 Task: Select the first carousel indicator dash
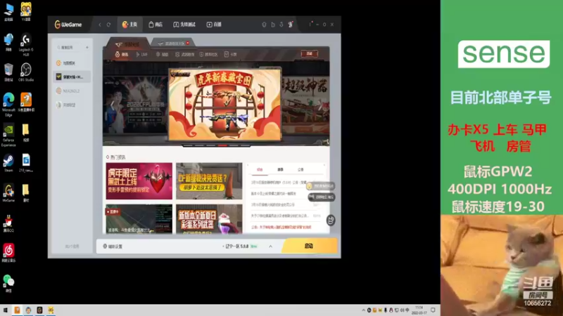pos(188,145)
